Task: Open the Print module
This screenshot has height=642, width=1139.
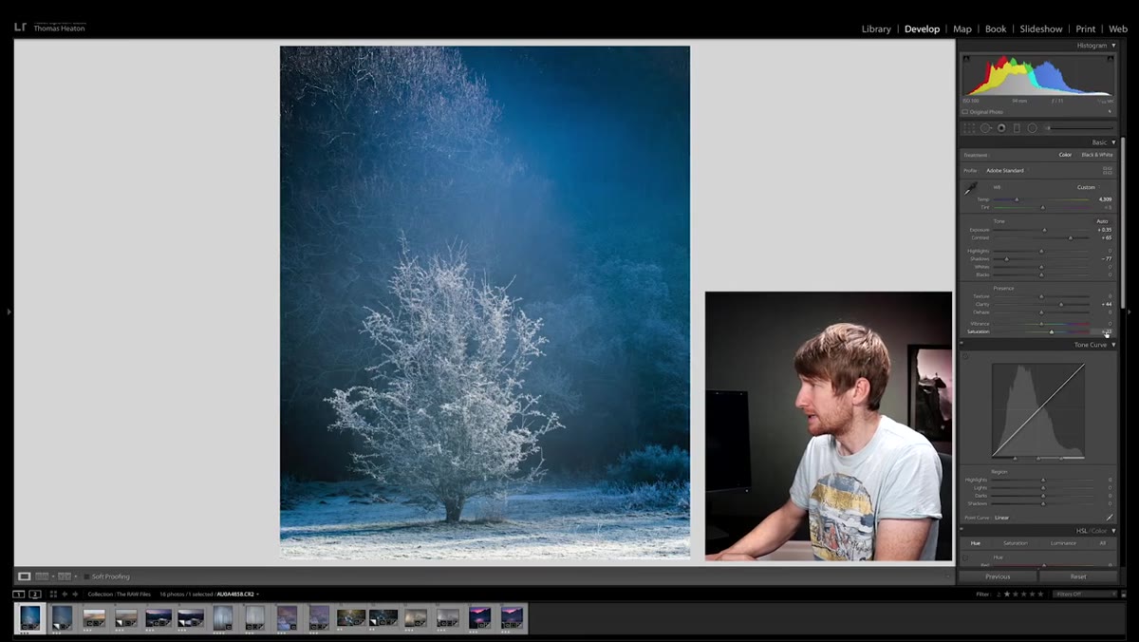Action: [1086, 28]
